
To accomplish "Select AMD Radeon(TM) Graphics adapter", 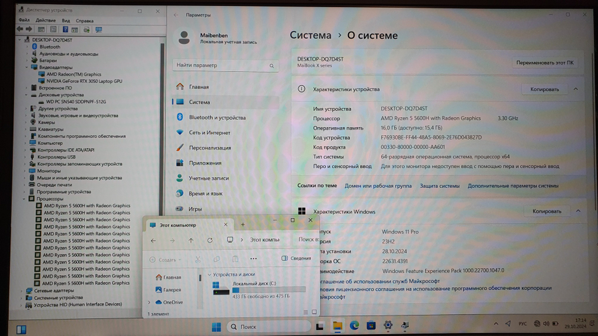I will (x=74, y=74).
